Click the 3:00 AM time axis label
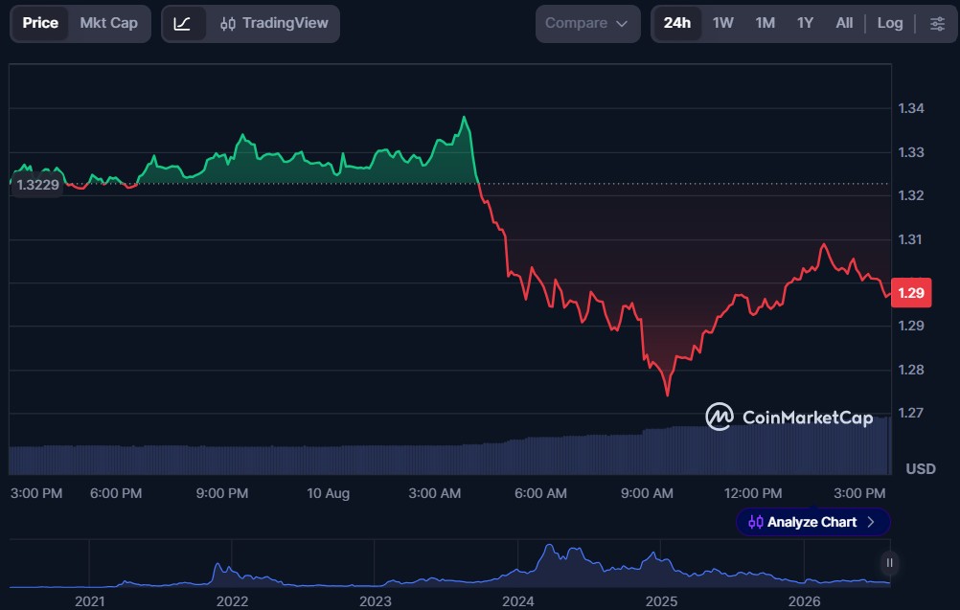This screenshot has height=610, width=960. click(435, 493)
